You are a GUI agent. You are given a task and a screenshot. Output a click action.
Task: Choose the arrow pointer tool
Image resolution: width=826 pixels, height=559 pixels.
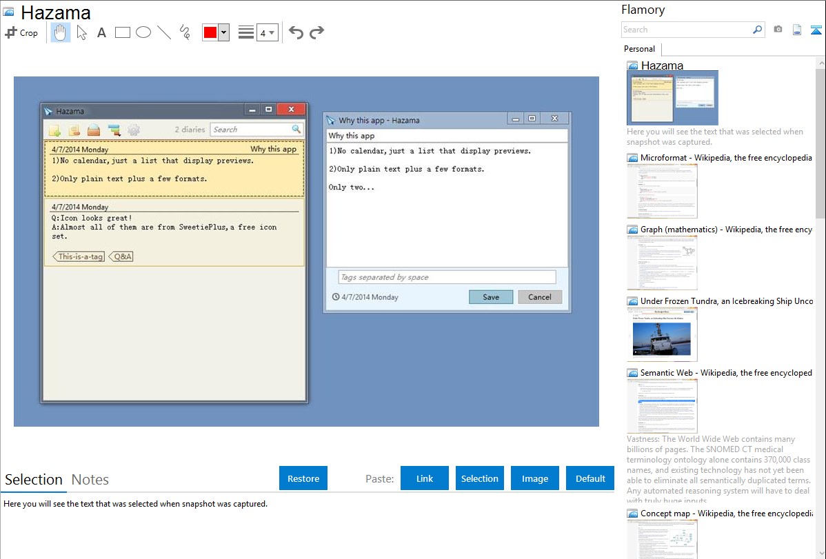(x=81, y=32)
